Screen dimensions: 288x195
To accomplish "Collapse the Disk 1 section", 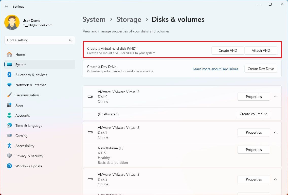I will 275,132.
